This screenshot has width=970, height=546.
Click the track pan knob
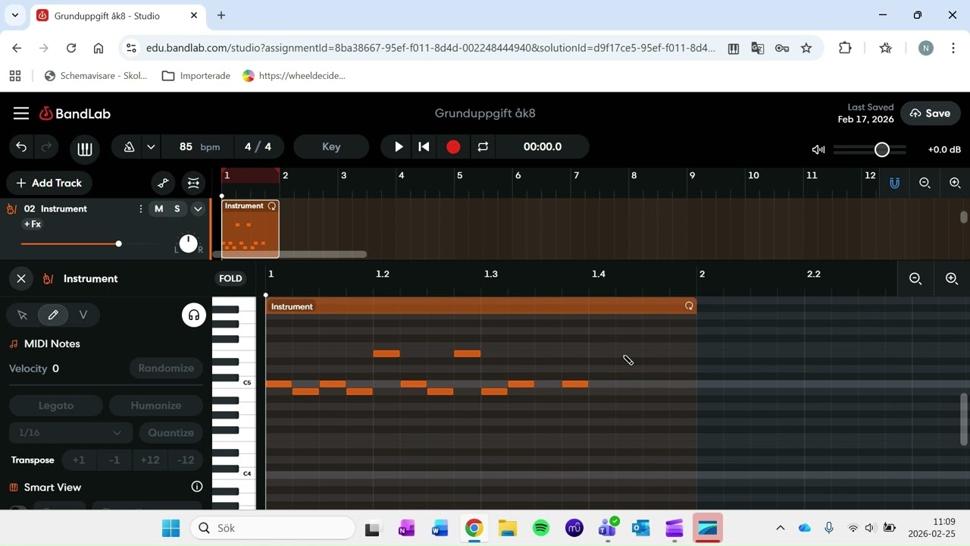point(188,243)
